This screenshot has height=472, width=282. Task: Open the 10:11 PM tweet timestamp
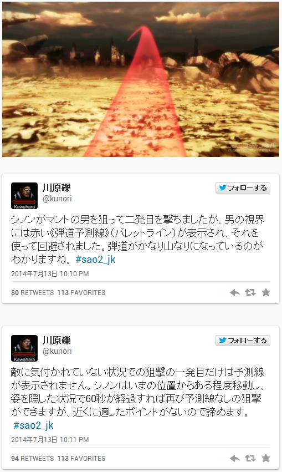pyautogui.click(x=50, y=440)
